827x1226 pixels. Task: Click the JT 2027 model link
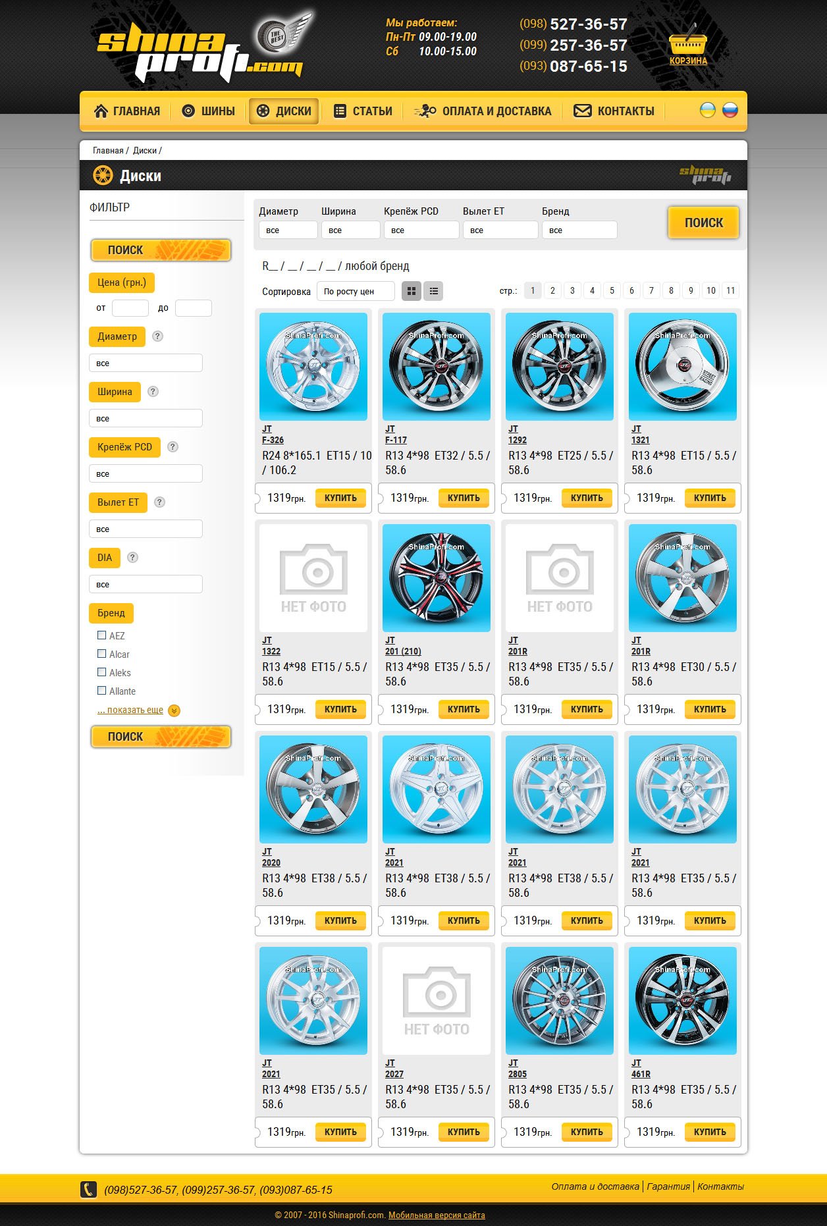tap(394, 1075)
